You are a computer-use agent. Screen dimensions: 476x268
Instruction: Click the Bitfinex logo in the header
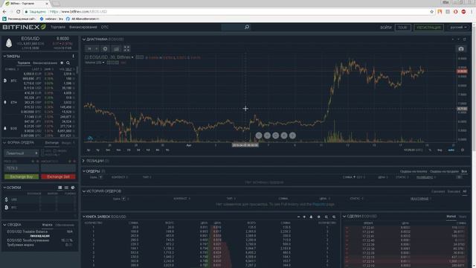24,27
